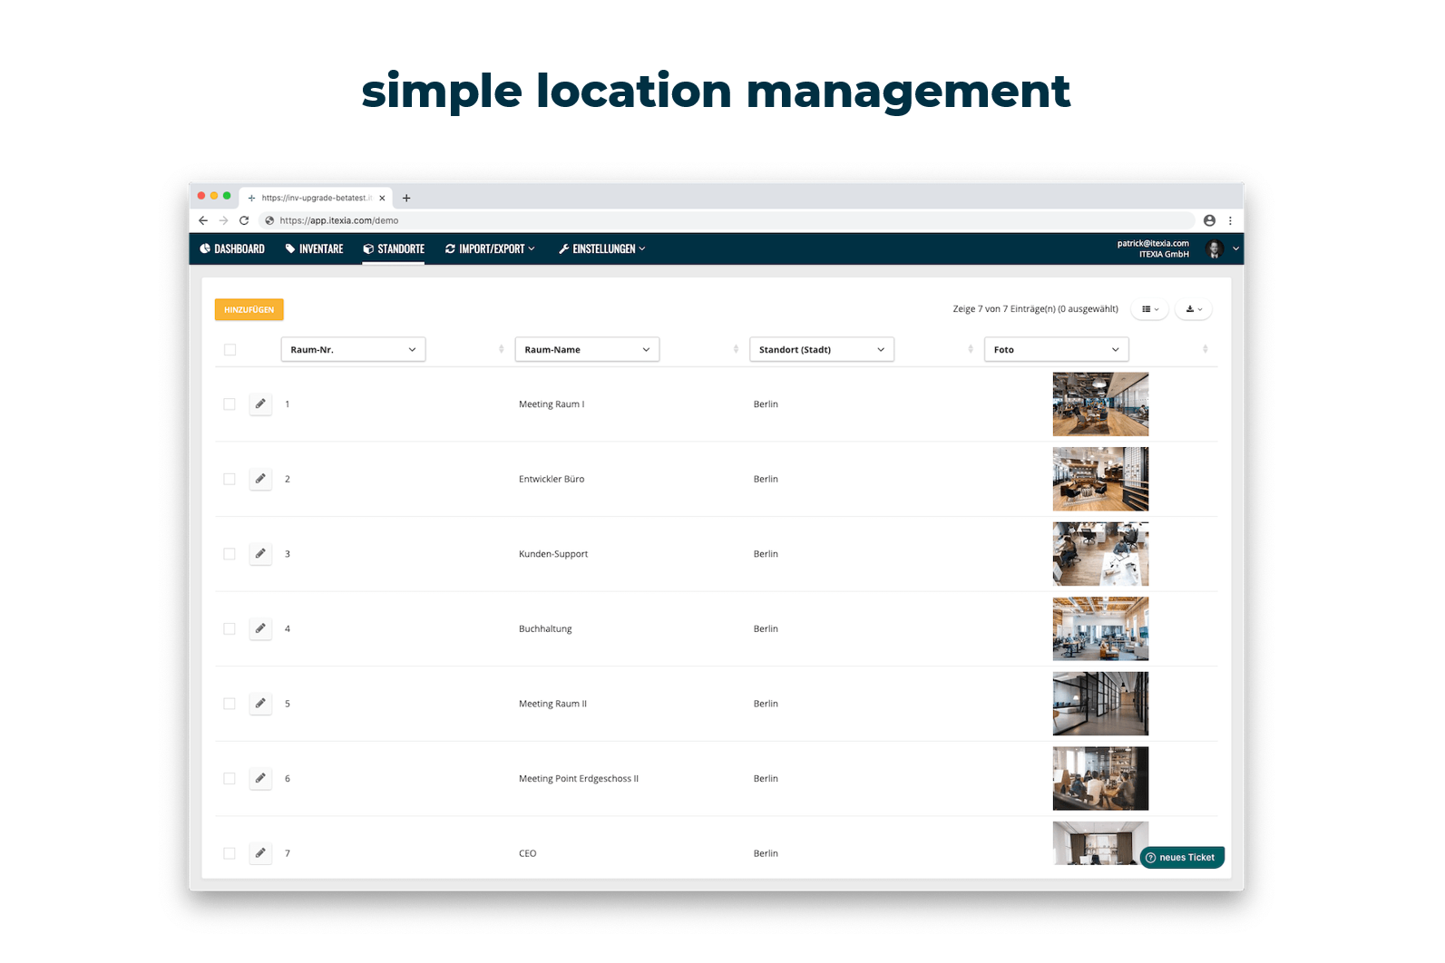This screenshot has height=963, width=1445.
Task: Select the Entwickler Büro row checkbox
Action: (229, 479)
